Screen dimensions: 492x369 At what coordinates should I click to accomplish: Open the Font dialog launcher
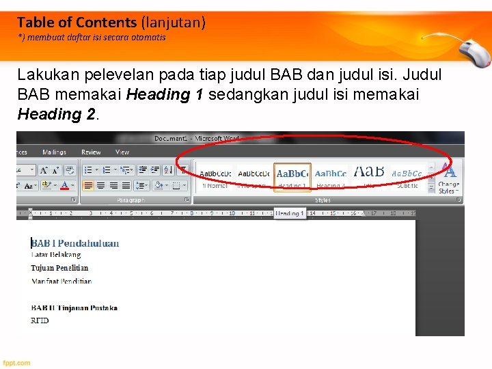coord(73,200)
